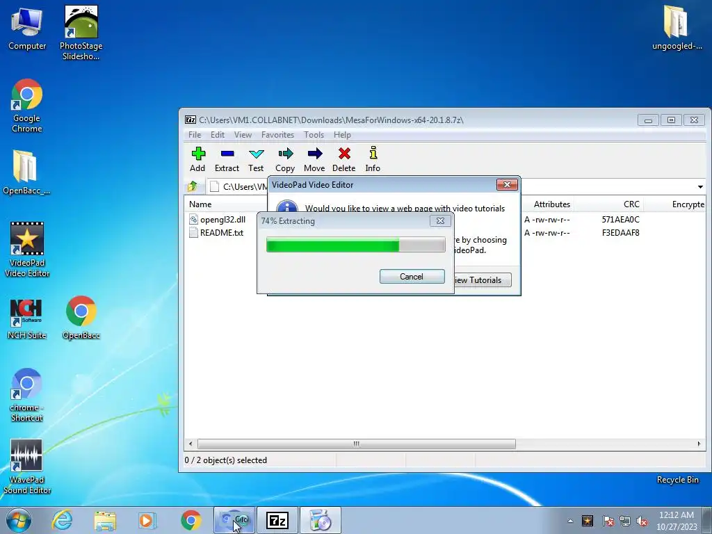
Task: Open the Help menu in 7-Zip
Action: click(342, 135)
